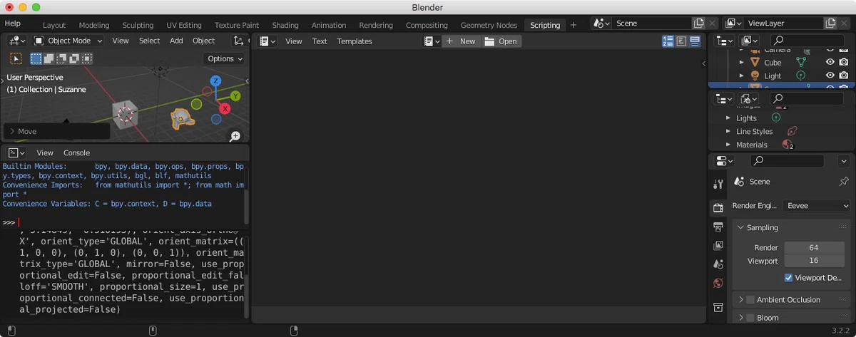Click the red X axis gizmo handle
This screenshot has width=856, height=337.
pos(225,108)
